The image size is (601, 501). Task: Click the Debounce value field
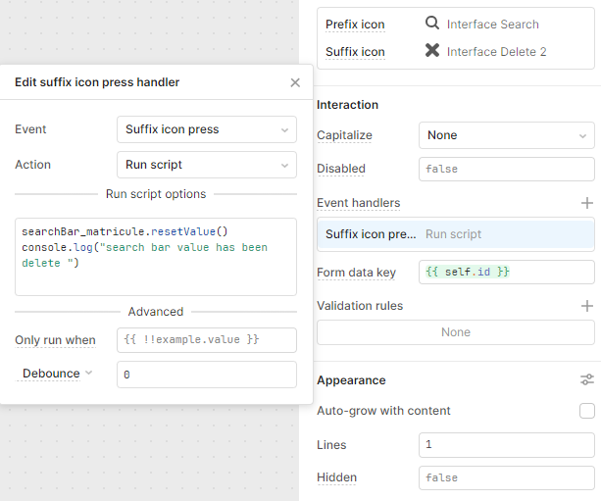(207, 375)
